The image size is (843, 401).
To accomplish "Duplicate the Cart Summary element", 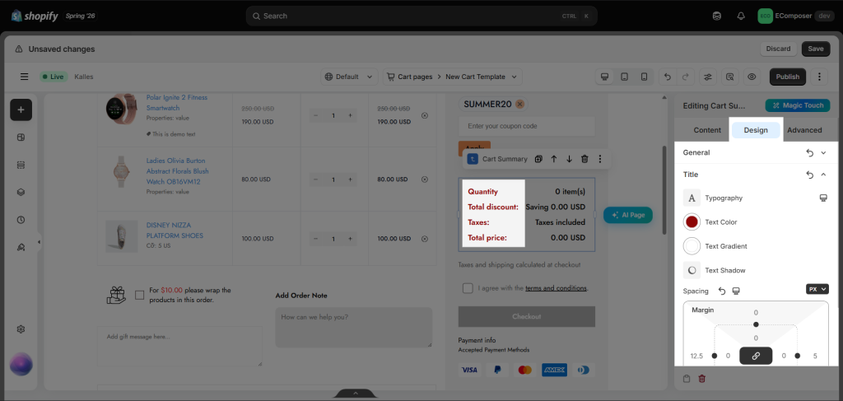I will point(538,159).
